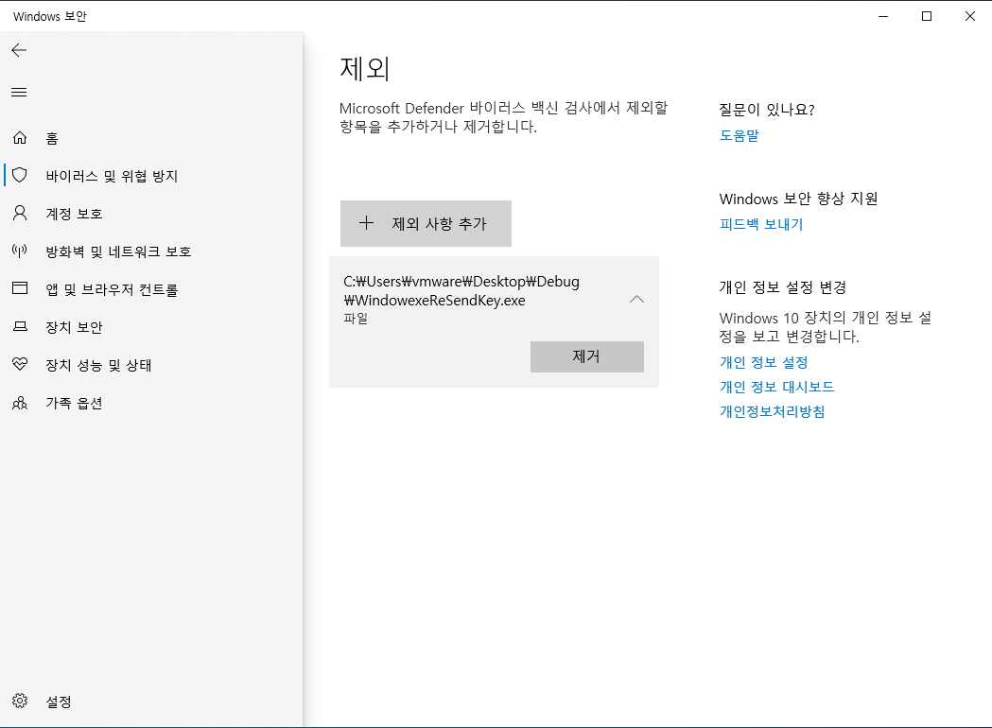This screenshot has width=992, height=728.
Task: Maximize the Windows 보안 window
Action: point(927,16)
